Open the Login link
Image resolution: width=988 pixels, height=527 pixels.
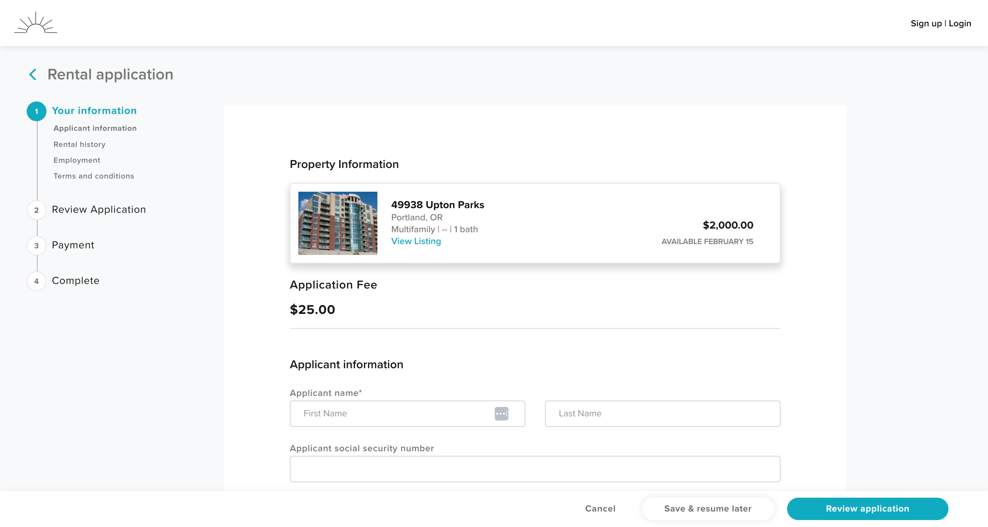[960, 23]
